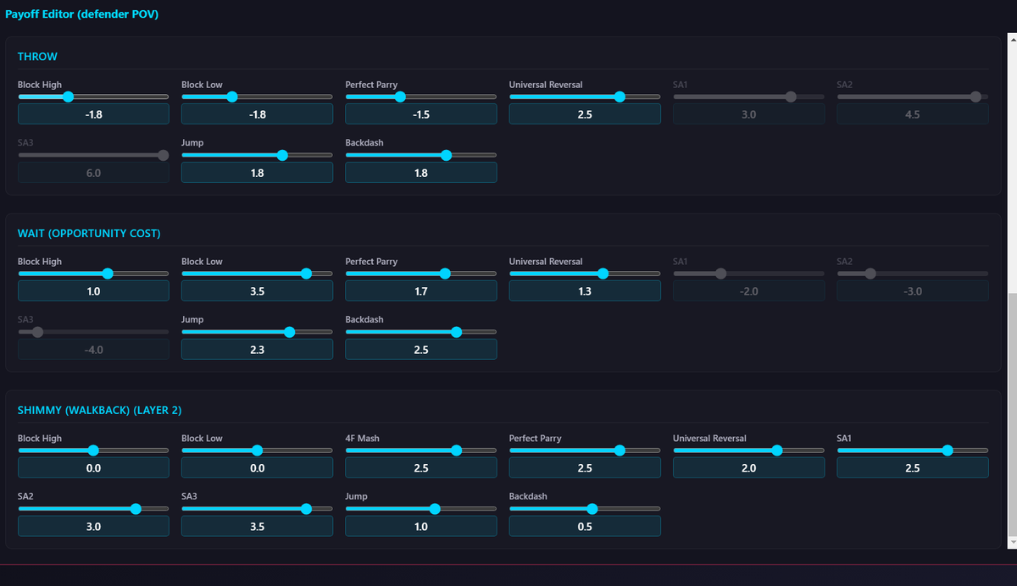Focus Shimmy Block Low value field 0.0
1017x586 pixels.
tap(257, 468)
